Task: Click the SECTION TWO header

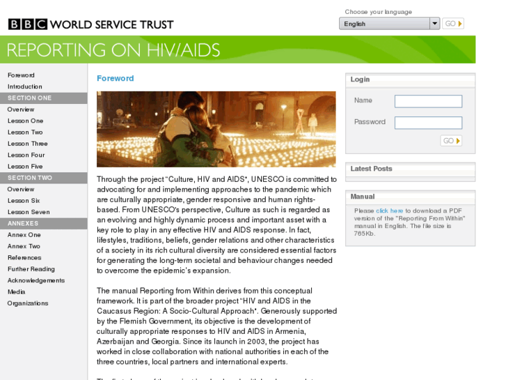Action: pyautogui.click(x=44, y=178)
